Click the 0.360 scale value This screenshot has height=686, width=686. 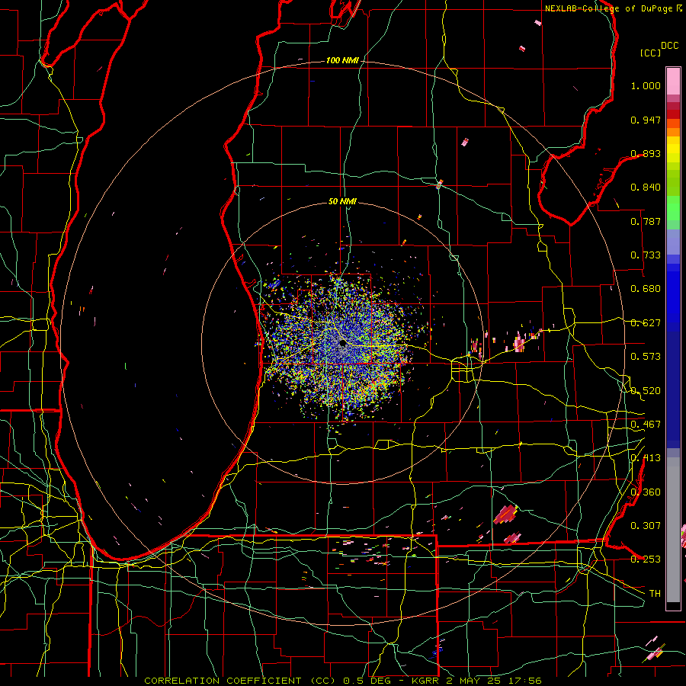click(646, 492)
